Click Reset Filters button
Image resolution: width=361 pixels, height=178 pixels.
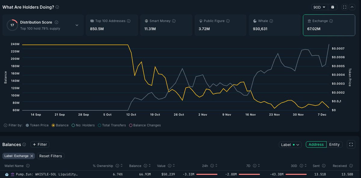(51, 156)
